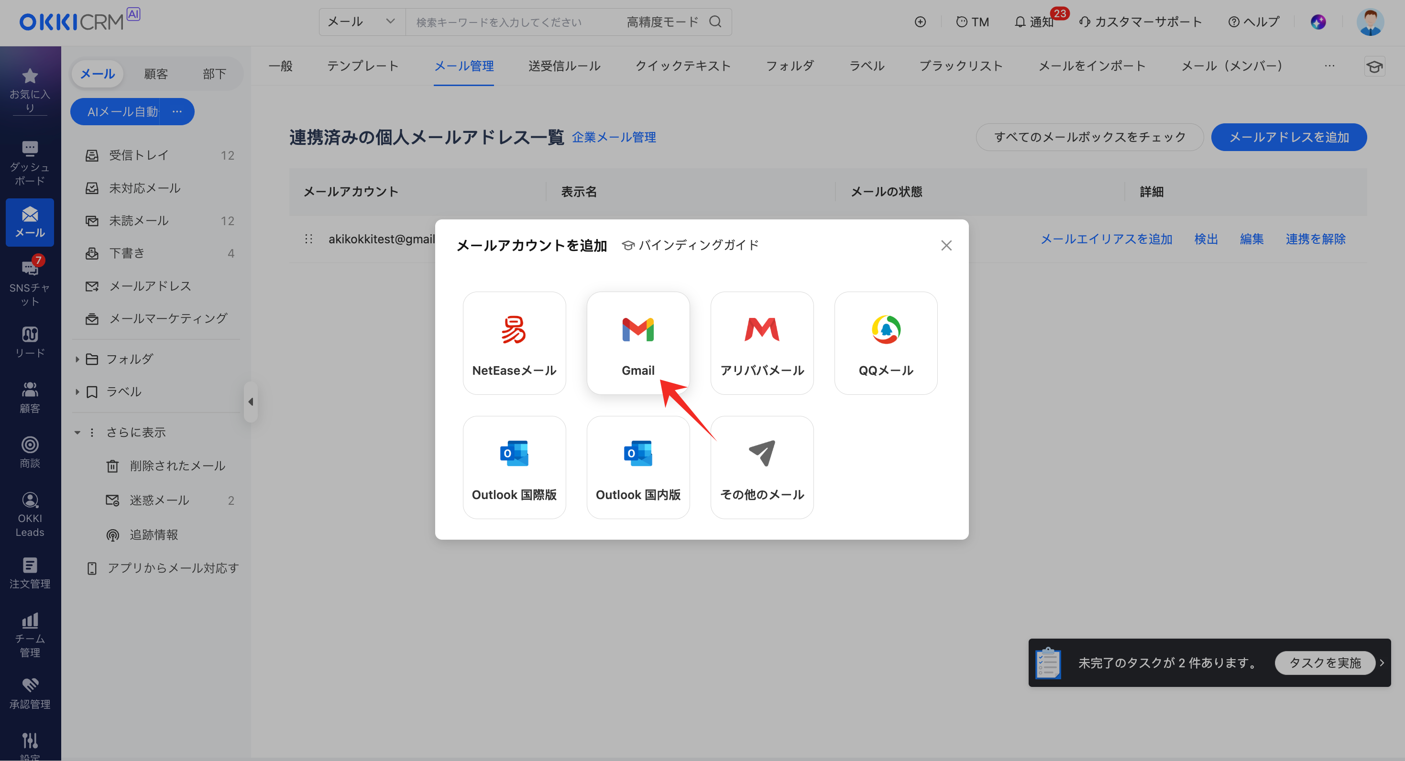Show more settings tabs via ellipsis
Image resolution: width=1405 pixels, height=761 pixels.
pyautogui.click(x=1329, y=66)
